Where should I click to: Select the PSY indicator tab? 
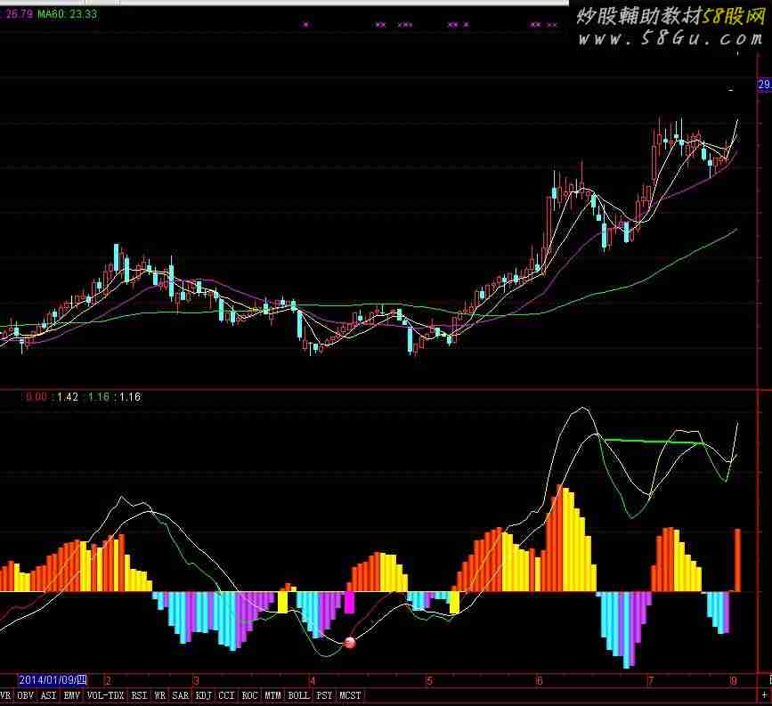pos(324,694)
